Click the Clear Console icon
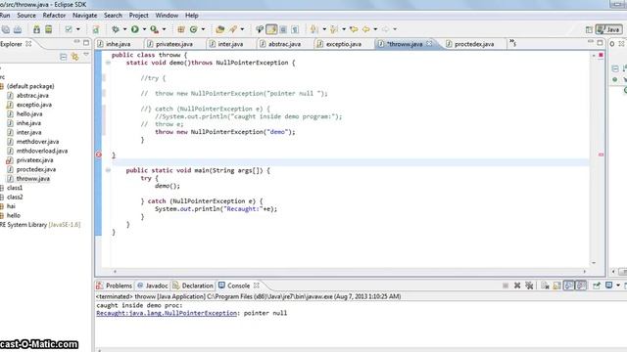This screenshot has width=627, height=352. (545, 286)
